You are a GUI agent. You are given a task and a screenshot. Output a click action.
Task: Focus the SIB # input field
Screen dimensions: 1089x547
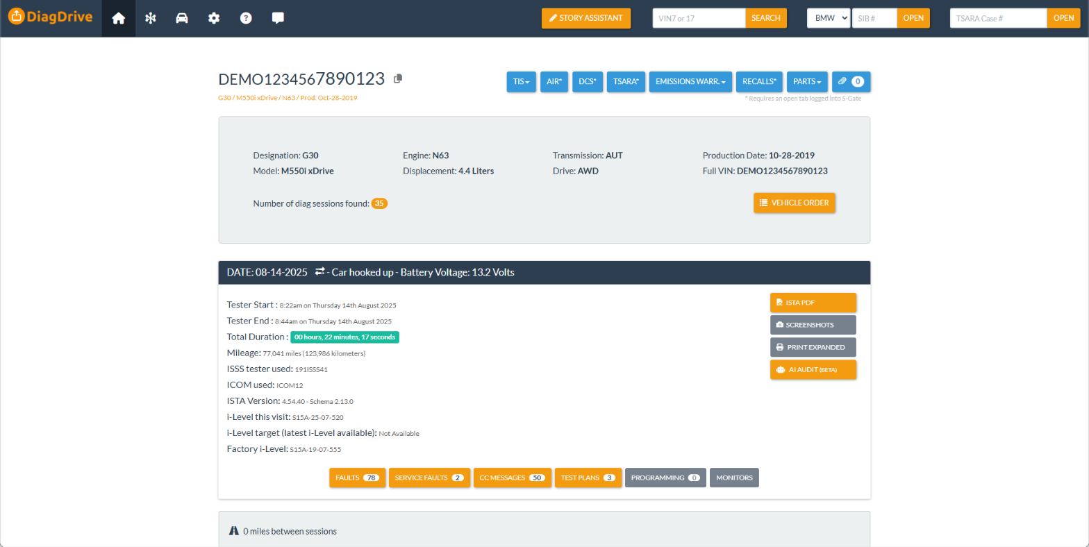coord(874,18)
